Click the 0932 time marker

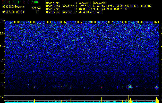[x=32, y=22]
